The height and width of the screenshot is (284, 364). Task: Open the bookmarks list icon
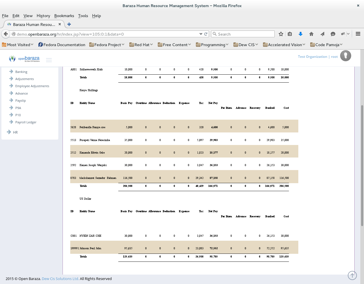point(290,34)
